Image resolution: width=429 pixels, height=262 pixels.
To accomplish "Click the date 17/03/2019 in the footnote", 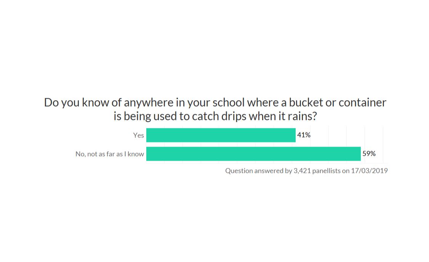I will point(369,171).
